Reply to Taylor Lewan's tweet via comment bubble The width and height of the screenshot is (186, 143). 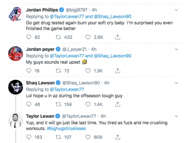click(x=29, y=137)
